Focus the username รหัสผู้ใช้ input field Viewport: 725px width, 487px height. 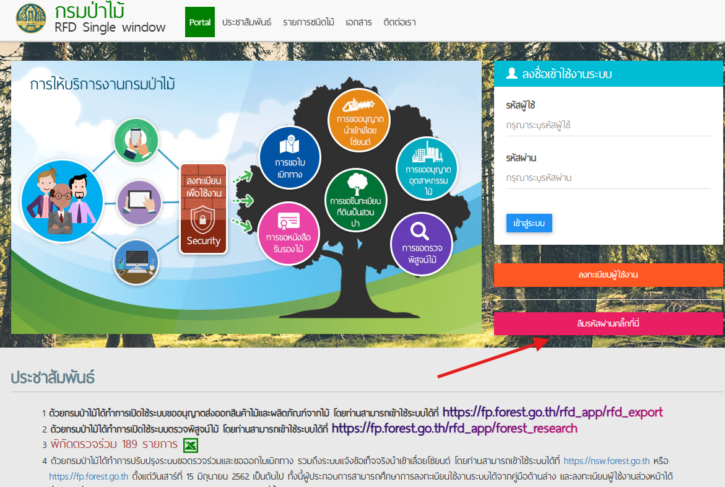(608, 125)
